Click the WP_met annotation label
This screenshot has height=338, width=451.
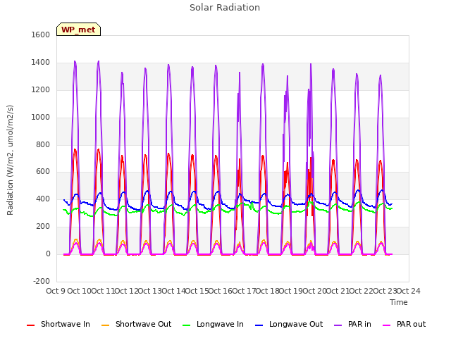78,30
